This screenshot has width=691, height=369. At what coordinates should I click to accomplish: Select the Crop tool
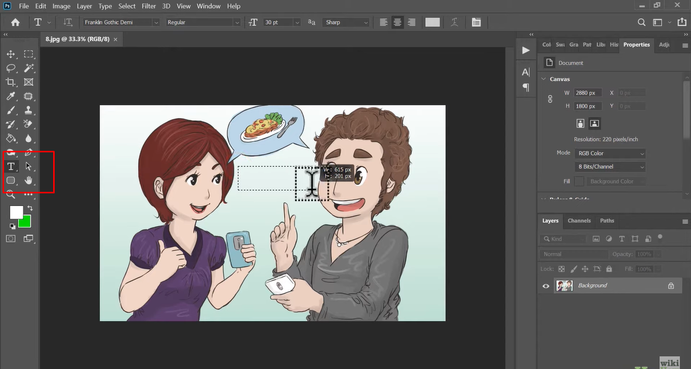(11, 82)
